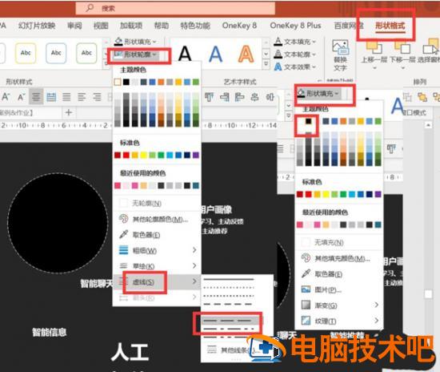The width and height of the screenshot is (440, 372).
Task: Choose the black A WordArt style
Action: pyautogui.click(x=185, y=54)
